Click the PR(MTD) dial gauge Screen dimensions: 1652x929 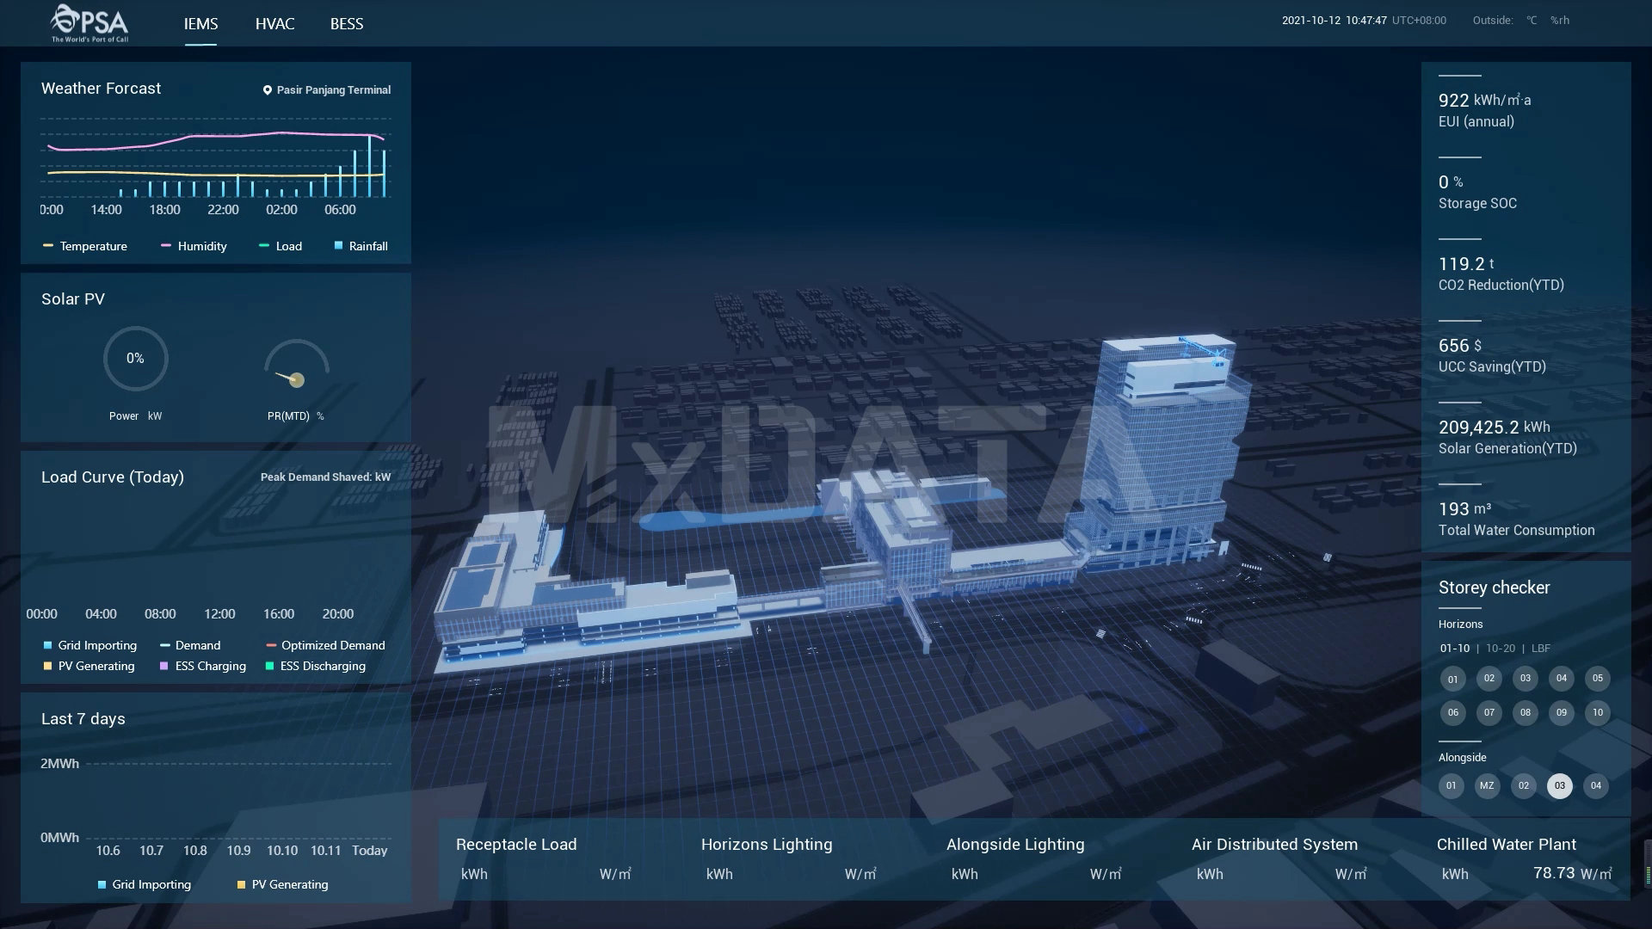pos(296,370)
